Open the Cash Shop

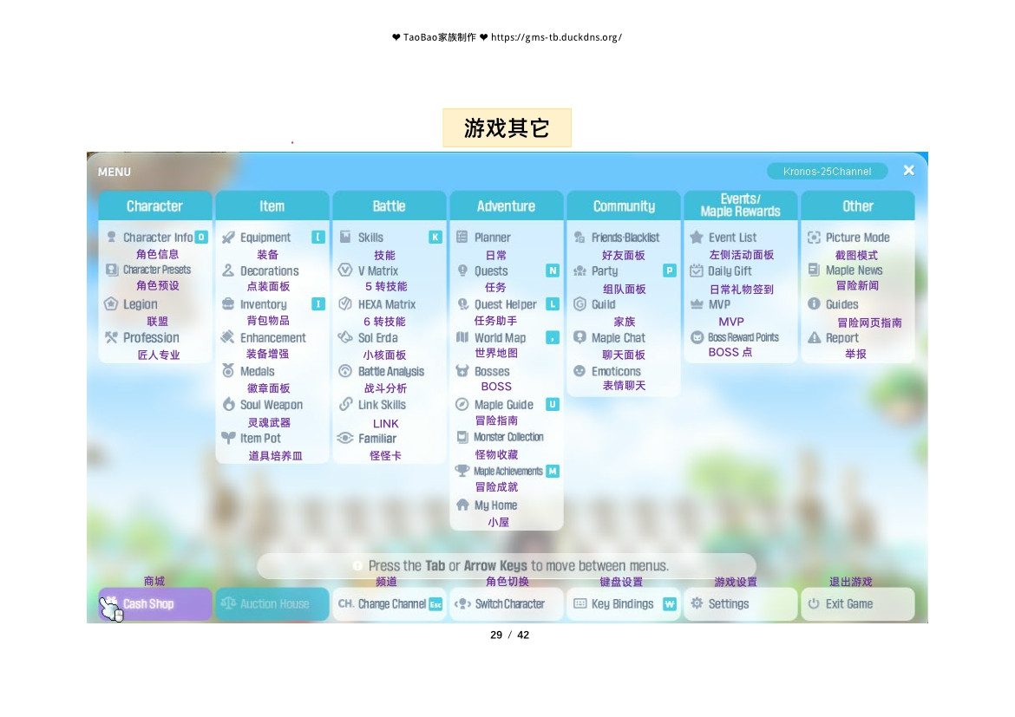[154, 604]
